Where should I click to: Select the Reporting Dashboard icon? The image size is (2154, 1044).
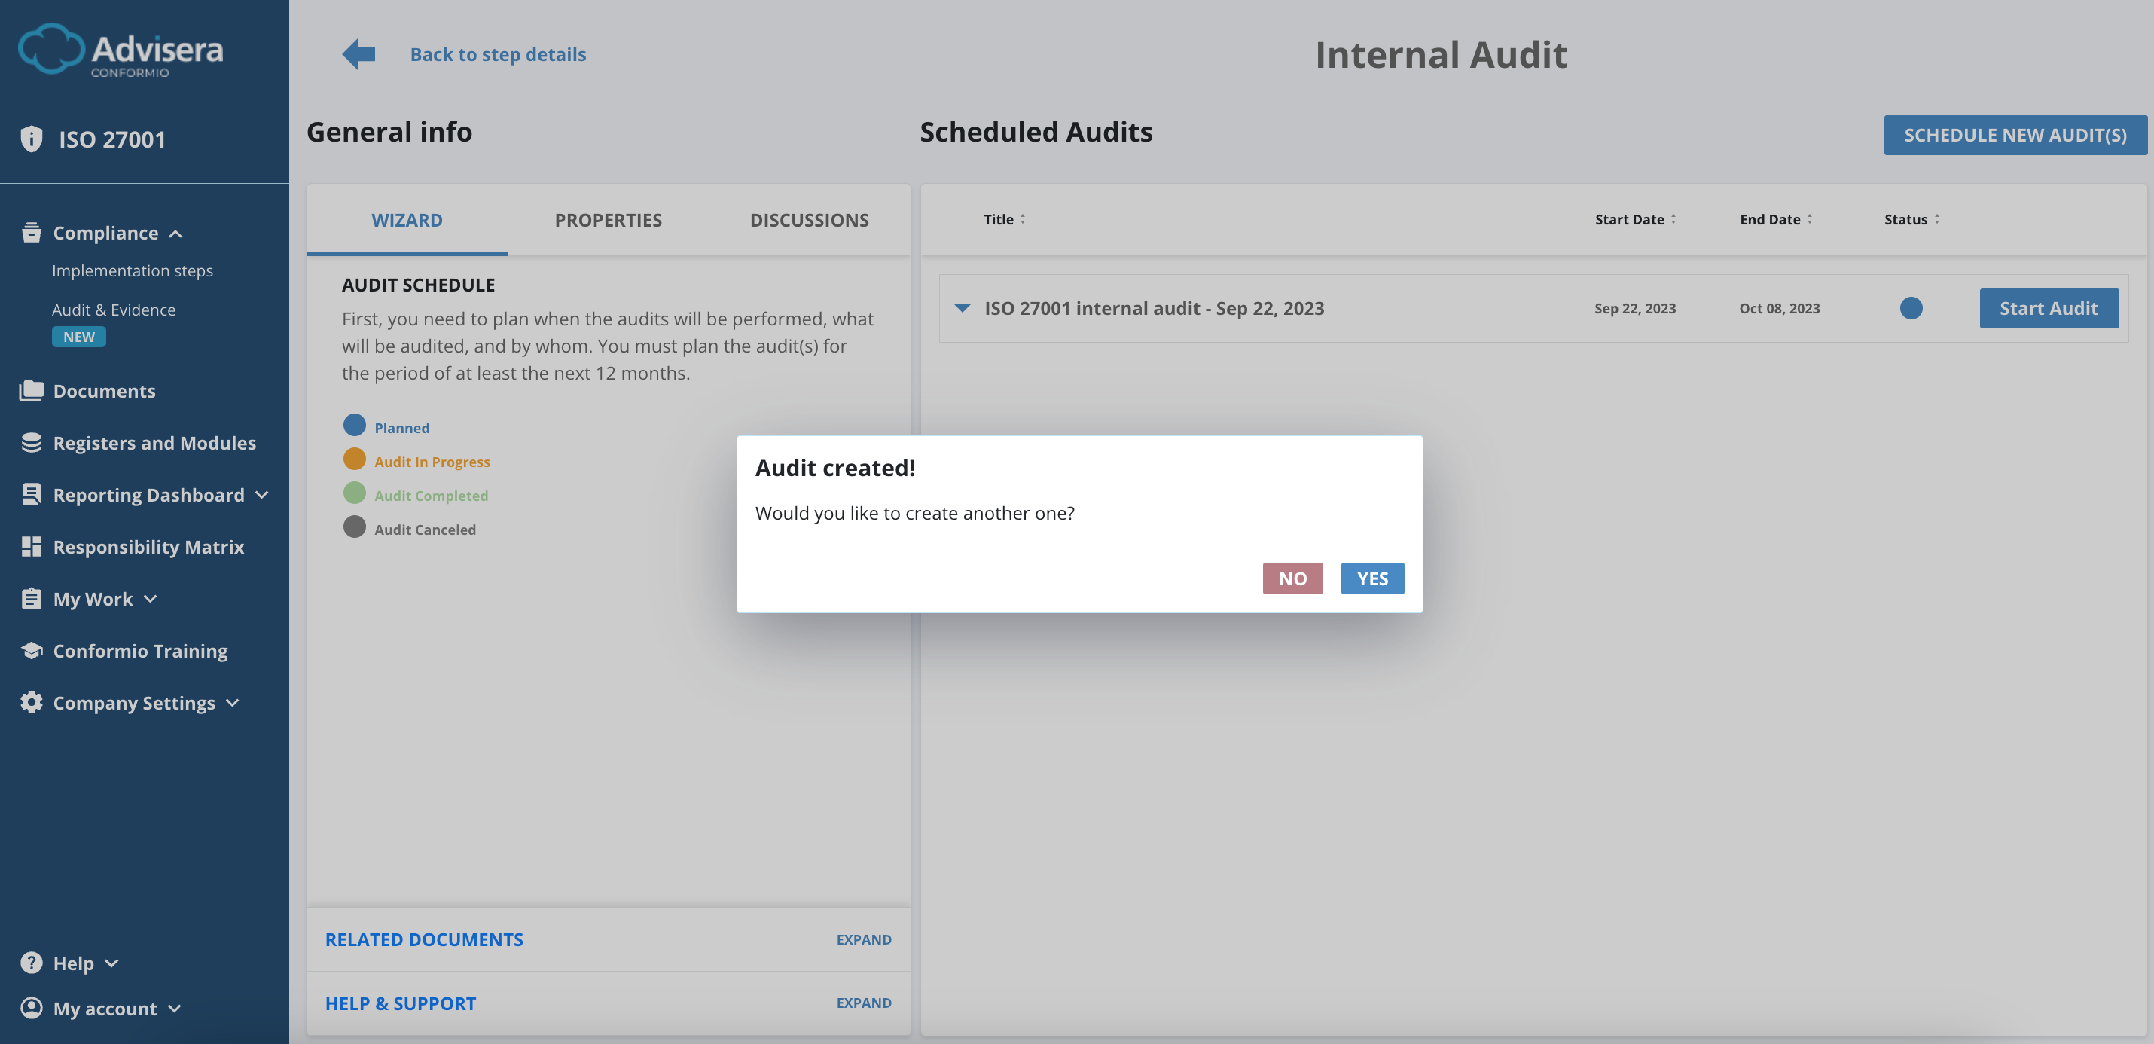pyautogui.click(x=31, y=494)
